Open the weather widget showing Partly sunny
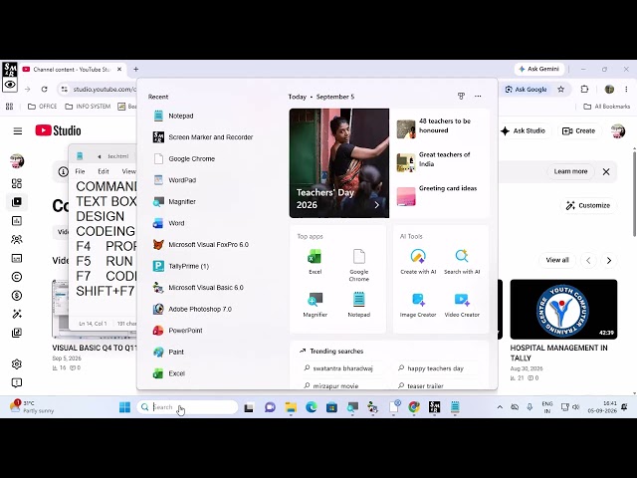 (x=32, y=407)
